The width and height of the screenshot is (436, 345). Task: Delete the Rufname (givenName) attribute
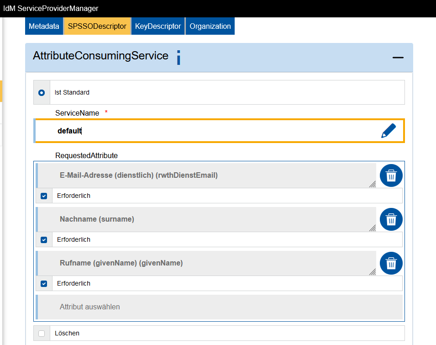[x=391, y=263]
